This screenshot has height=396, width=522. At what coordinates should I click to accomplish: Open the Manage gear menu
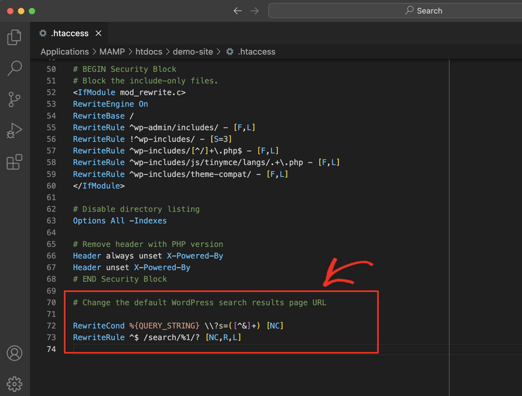[14, 384]
